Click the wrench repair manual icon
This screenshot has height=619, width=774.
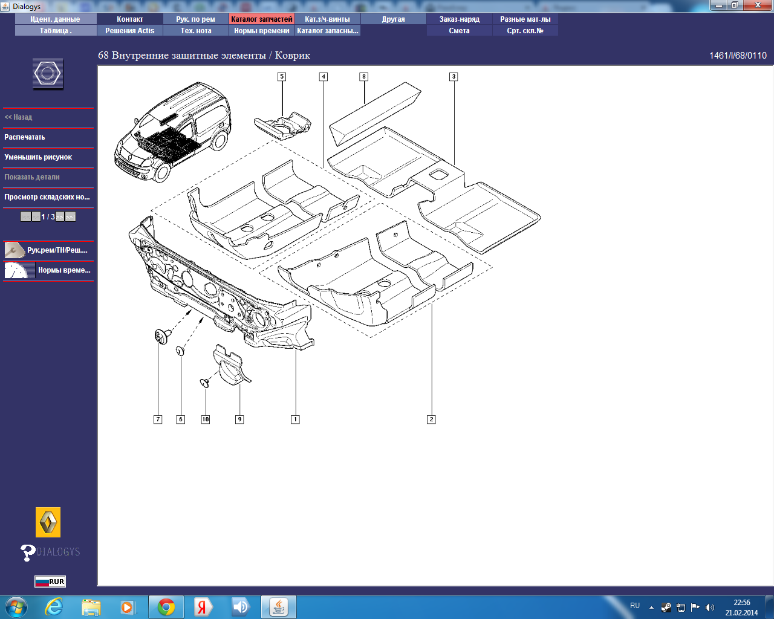[x=15, y=250]
